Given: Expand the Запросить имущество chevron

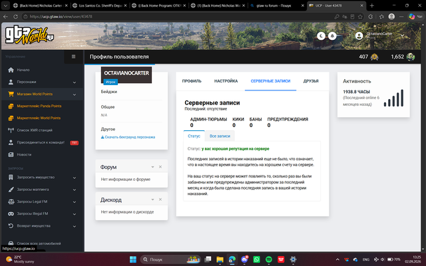Looking at the screenshot, I should click(75, 178).
